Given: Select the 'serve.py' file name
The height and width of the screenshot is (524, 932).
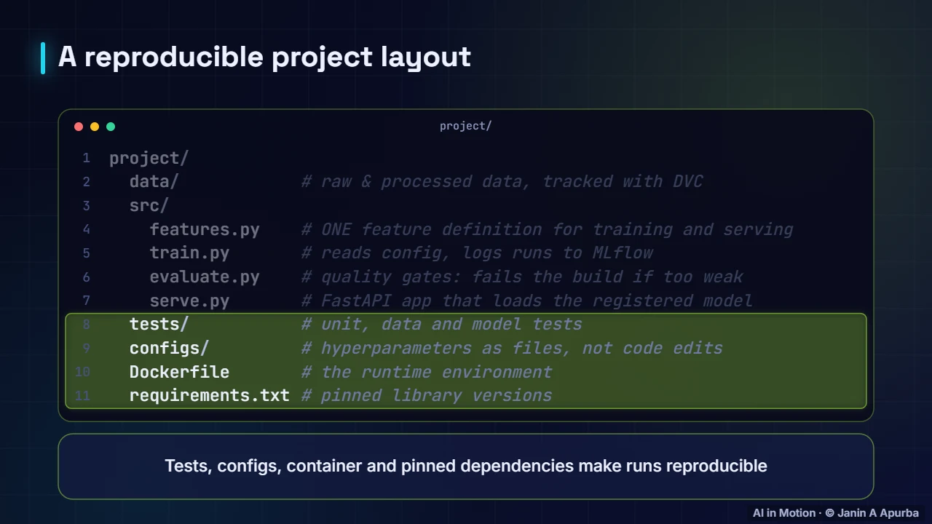Looking at the screenshot, I should [x=190, y=301].
